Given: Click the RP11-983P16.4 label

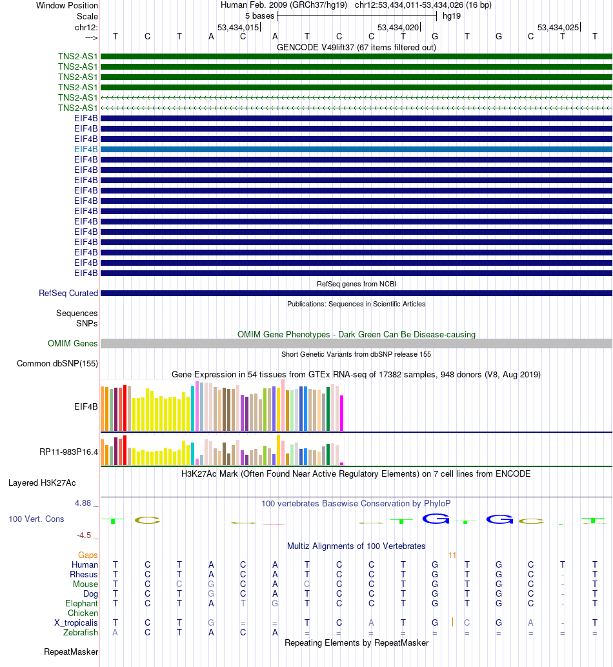Looking at the screenshot, I should (x=68, y=452).
